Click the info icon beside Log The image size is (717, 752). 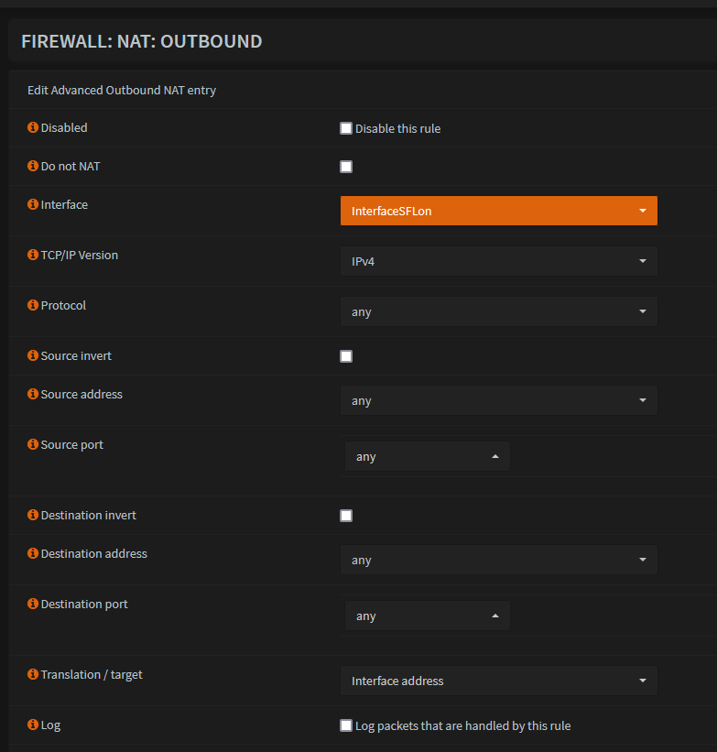tap(33, 725)
